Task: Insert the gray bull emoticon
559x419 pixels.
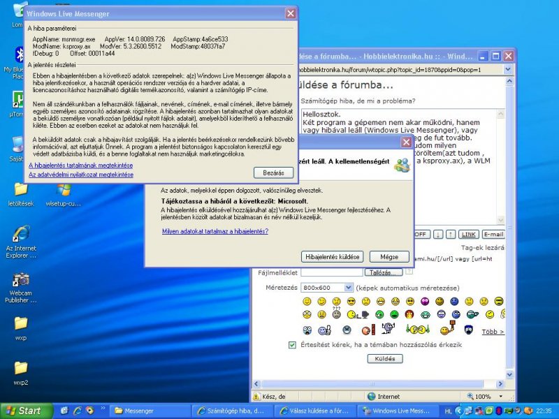Action: [388, 328]
